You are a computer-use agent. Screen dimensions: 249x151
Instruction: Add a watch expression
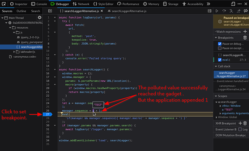coord(245,31)
